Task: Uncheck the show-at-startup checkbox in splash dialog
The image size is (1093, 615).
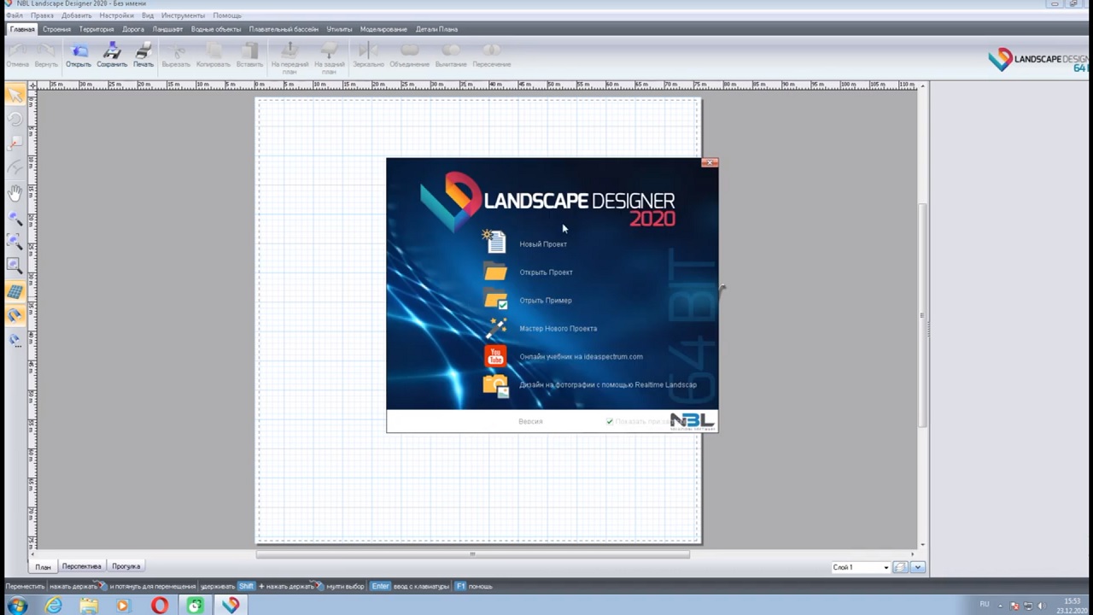Action: [610, 421]
